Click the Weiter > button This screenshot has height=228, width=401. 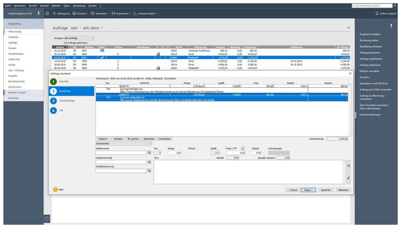tap(308, 190)
